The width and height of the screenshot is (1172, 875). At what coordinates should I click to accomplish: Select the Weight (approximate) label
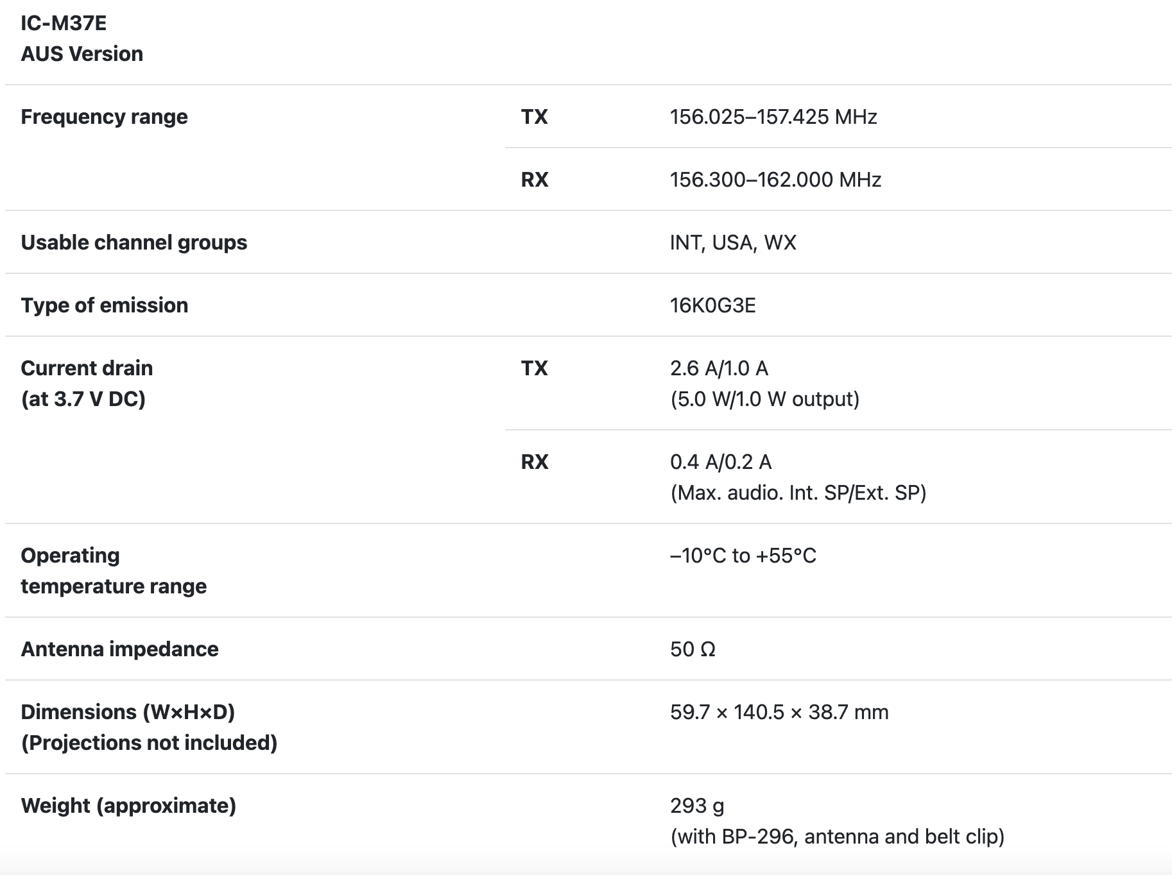pyautogui.click(x=128, y=806)
